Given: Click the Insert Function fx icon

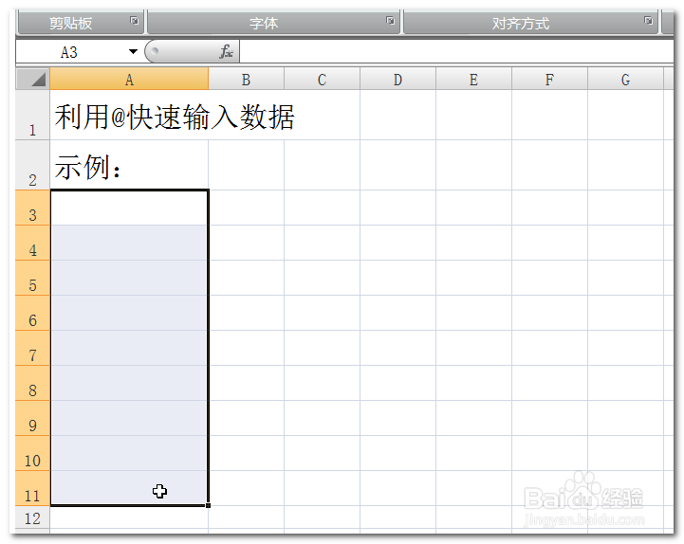Looking at the screenshot, I should [226, 51].
